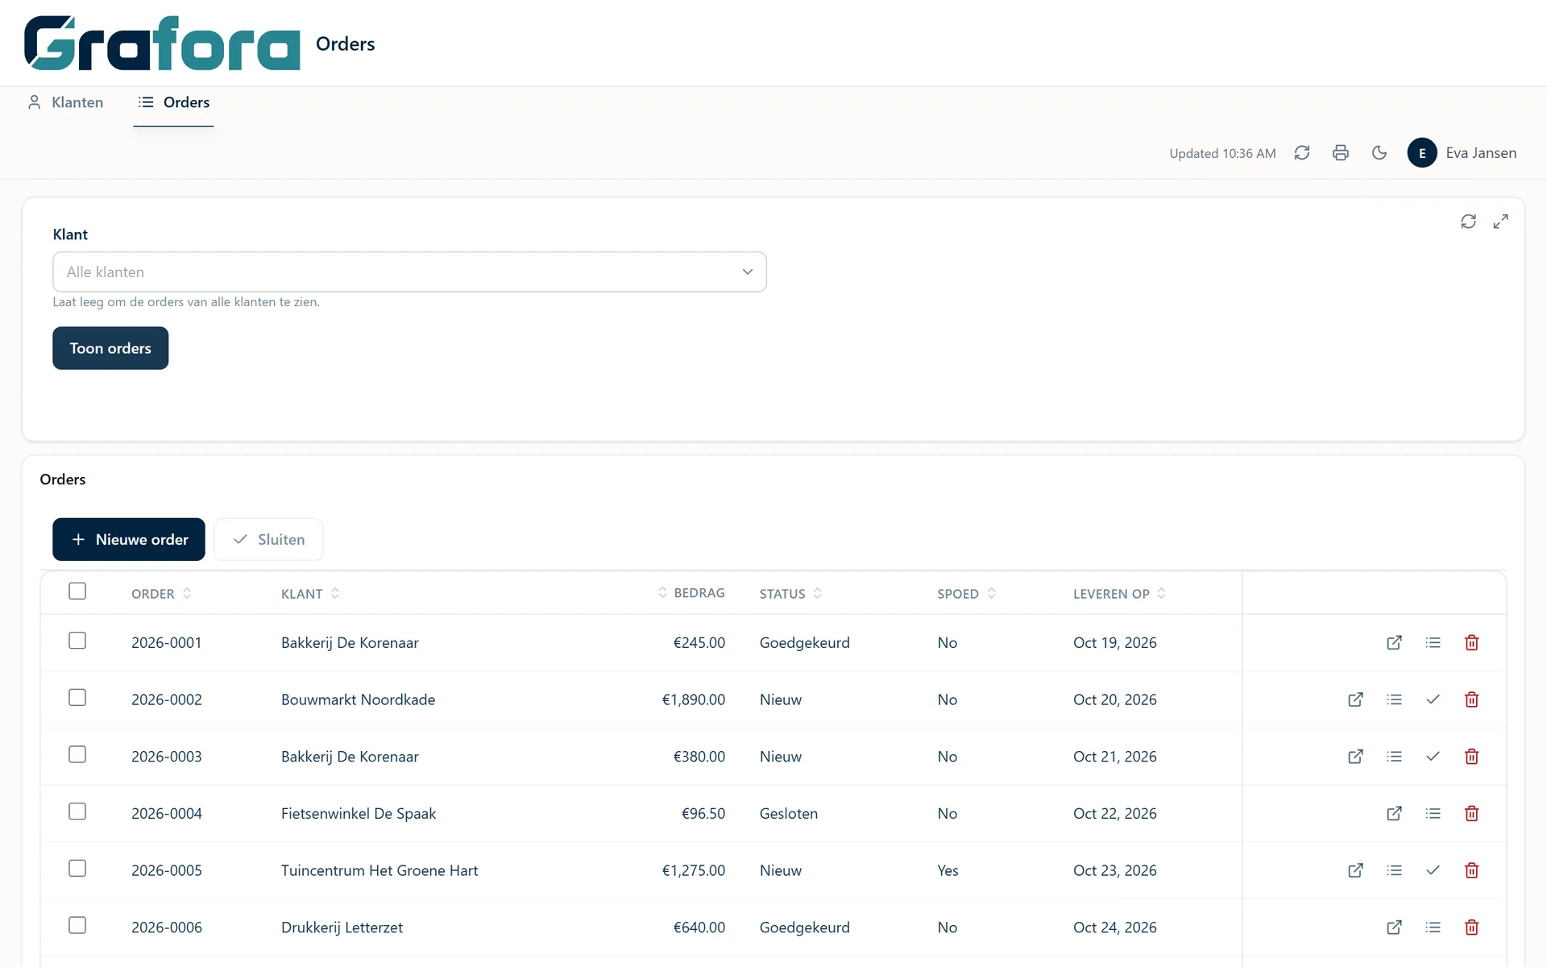Delete order 2026-0001
Viewport: 1547px width, 967px height.
pyautogui.click(x=1471, y=643)
